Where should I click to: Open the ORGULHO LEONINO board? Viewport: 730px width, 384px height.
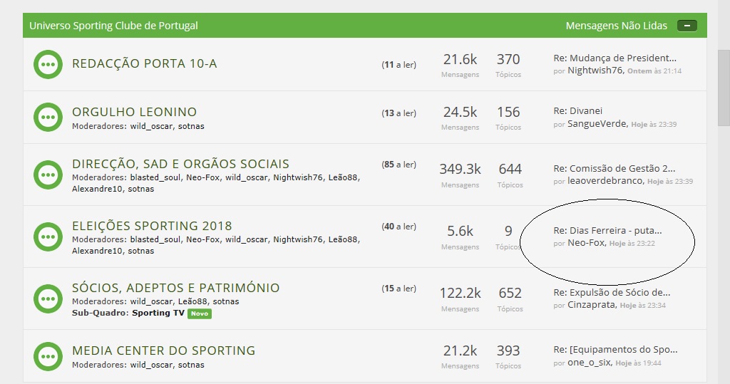pyautogui.click(x=134, y=112)
